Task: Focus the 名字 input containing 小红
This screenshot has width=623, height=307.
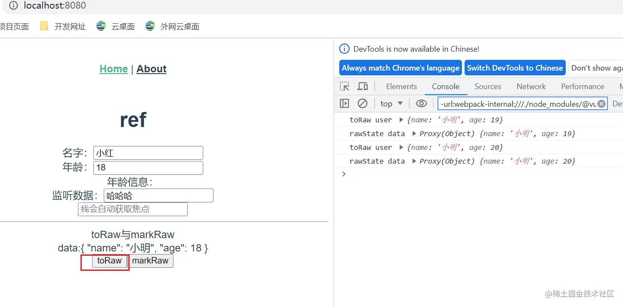Action: [x=148, y=153]
